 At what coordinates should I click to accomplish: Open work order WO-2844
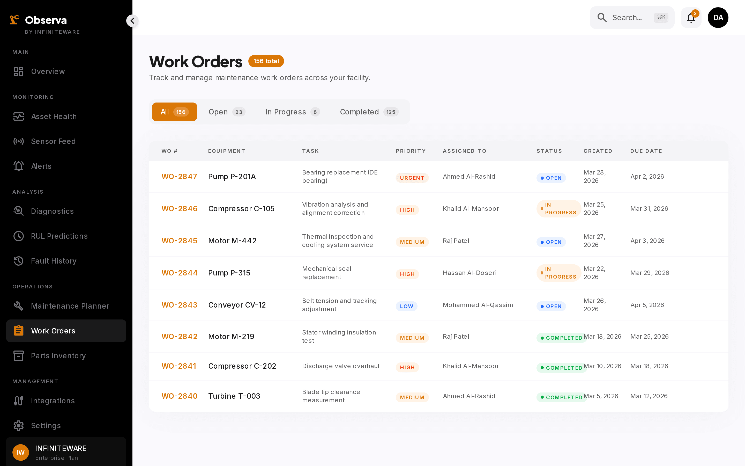(179, 273)
